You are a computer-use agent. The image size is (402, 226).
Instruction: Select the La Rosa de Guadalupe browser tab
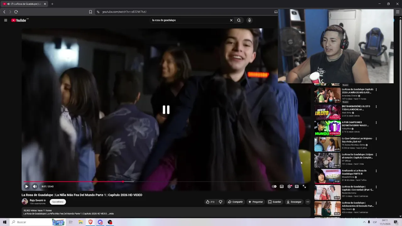click(24, 4)
